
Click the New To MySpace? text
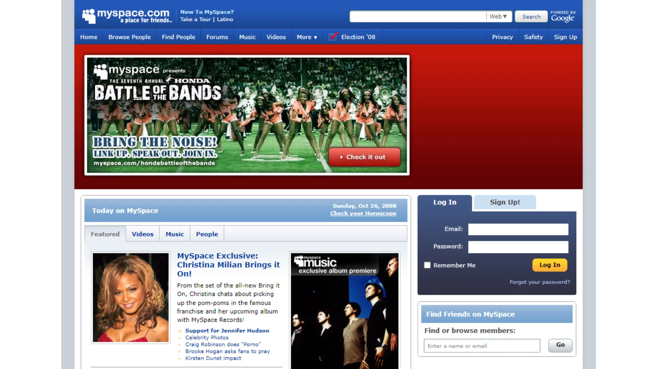tap(207, 12)
